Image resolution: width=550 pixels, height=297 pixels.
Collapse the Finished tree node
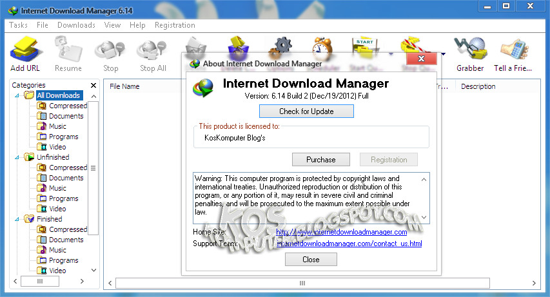pos(17,219)
